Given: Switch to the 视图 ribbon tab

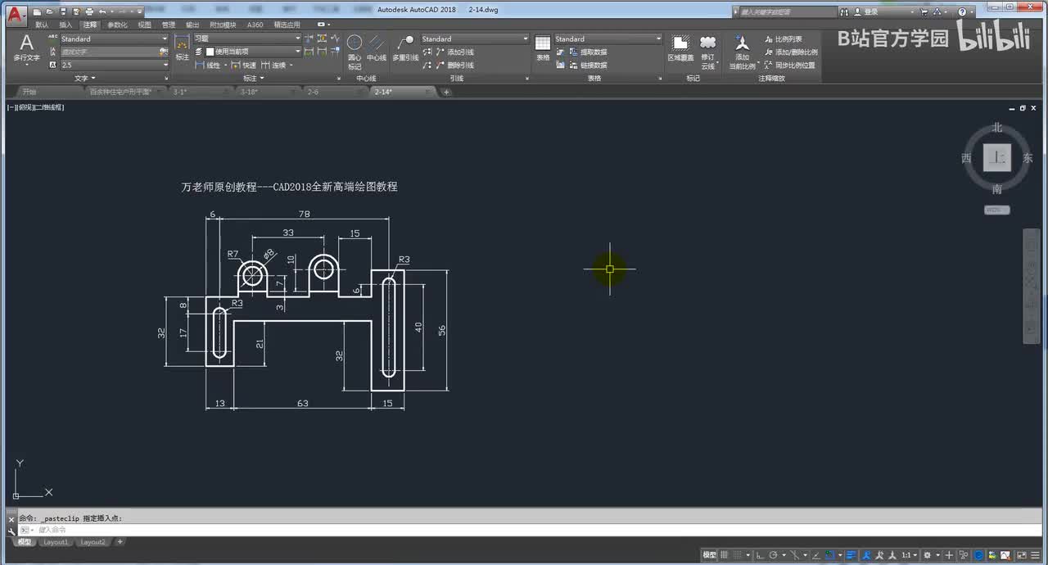Looking at the screenshot, I should point(144,25).
